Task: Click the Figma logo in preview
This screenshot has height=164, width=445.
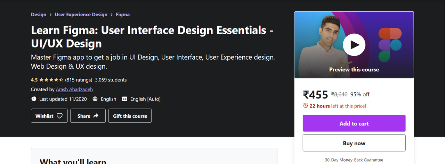Action: point(390,45)
